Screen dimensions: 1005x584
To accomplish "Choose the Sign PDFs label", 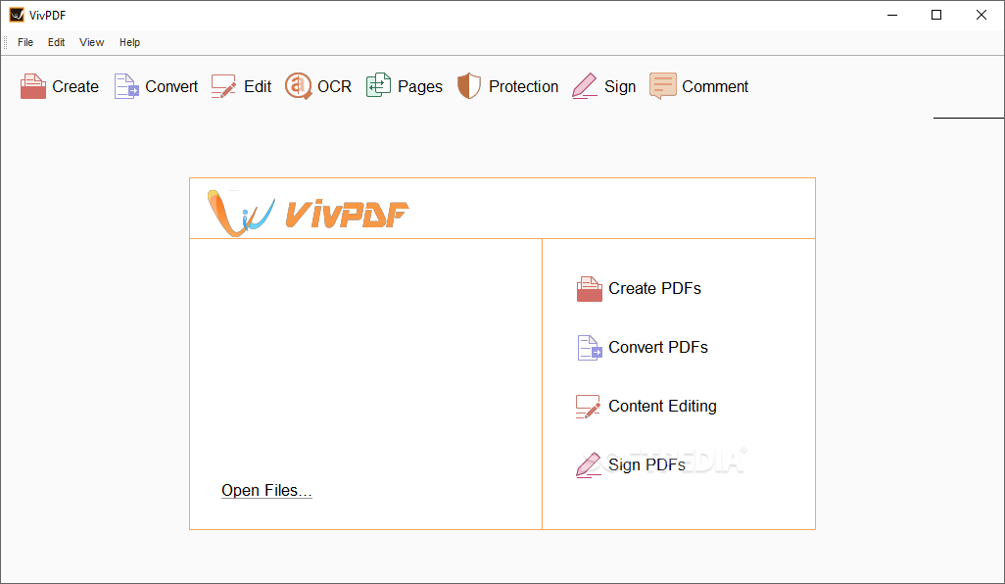I will [646, 464].
